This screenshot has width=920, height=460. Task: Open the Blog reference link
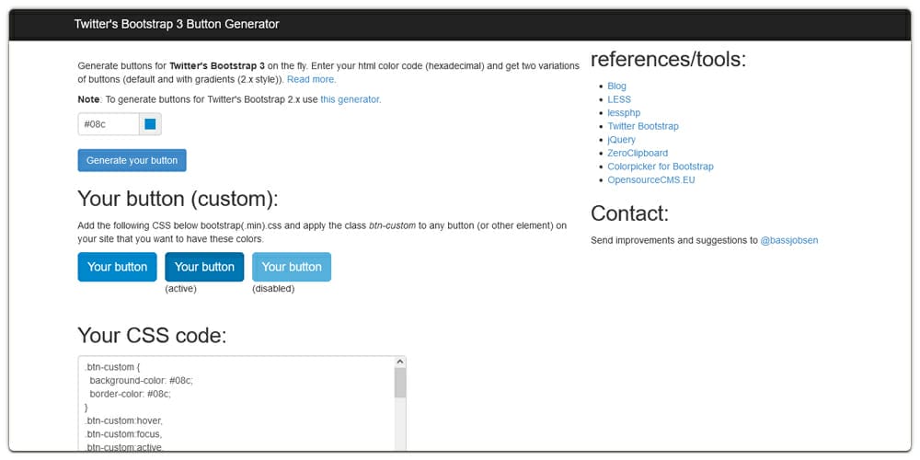(616, 86)
